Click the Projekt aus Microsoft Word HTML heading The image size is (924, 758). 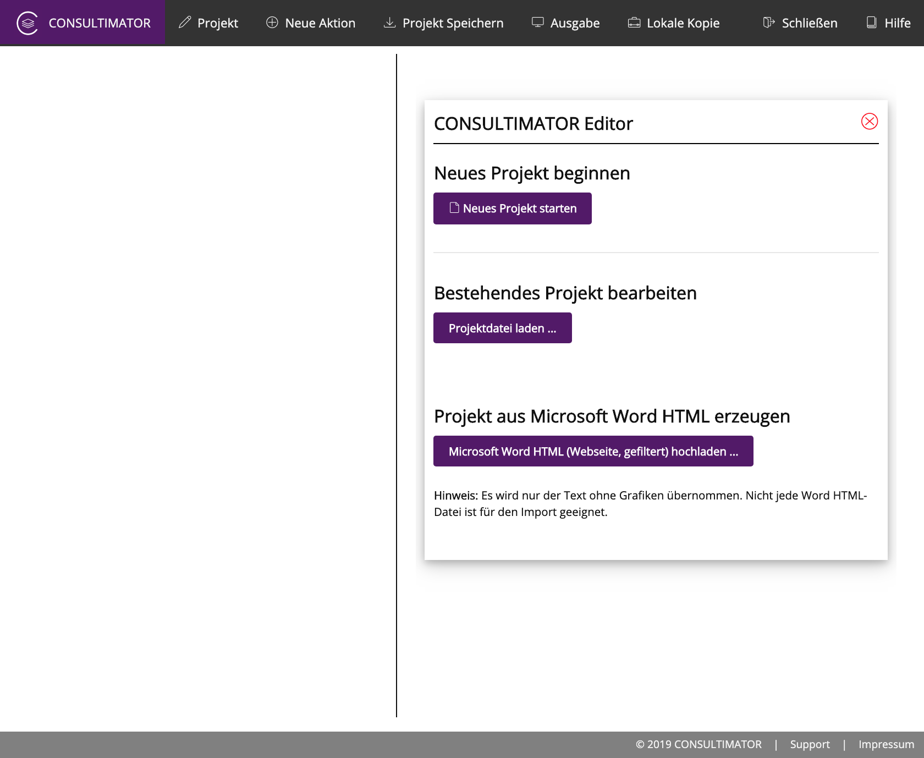(x=612, y=416)
